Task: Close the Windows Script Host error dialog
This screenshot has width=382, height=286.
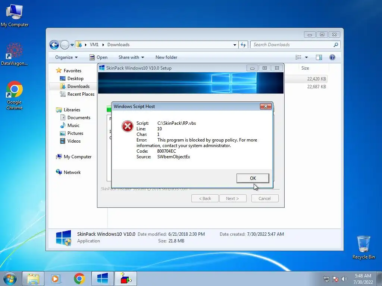Action: click(x=266, y=106)
